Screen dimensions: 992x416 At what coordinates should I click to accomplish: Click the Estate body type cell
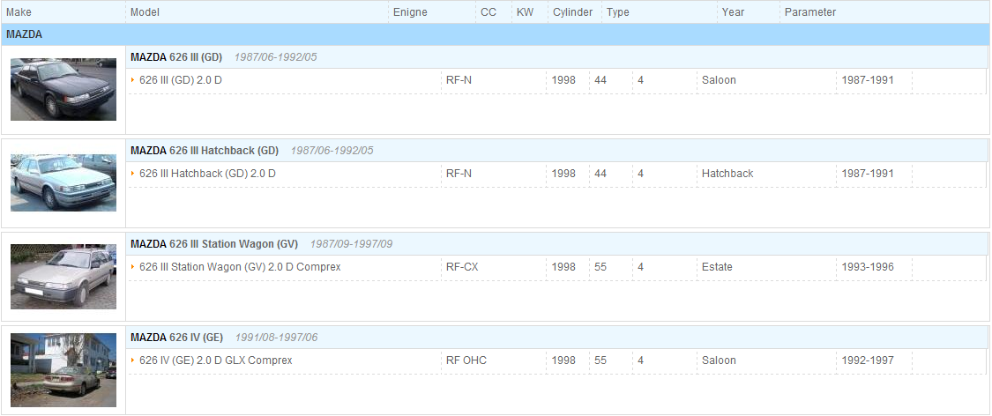pos(717,267)
